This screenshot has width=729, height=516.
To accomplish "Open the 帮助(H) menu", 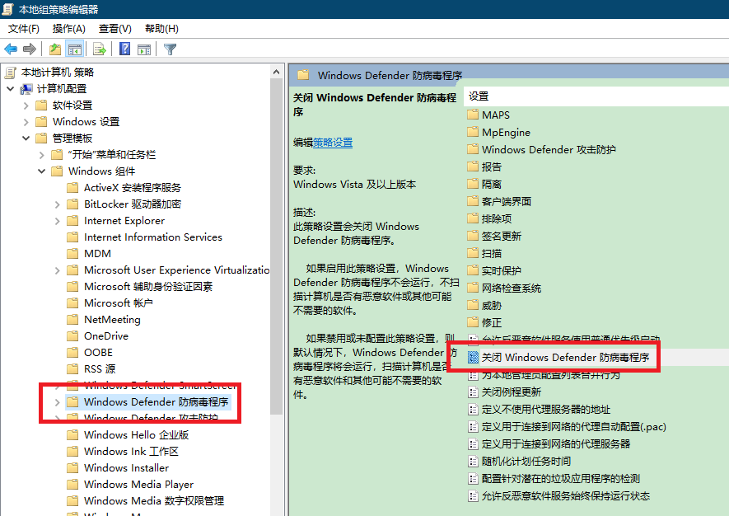I will [x=161, y=29].
